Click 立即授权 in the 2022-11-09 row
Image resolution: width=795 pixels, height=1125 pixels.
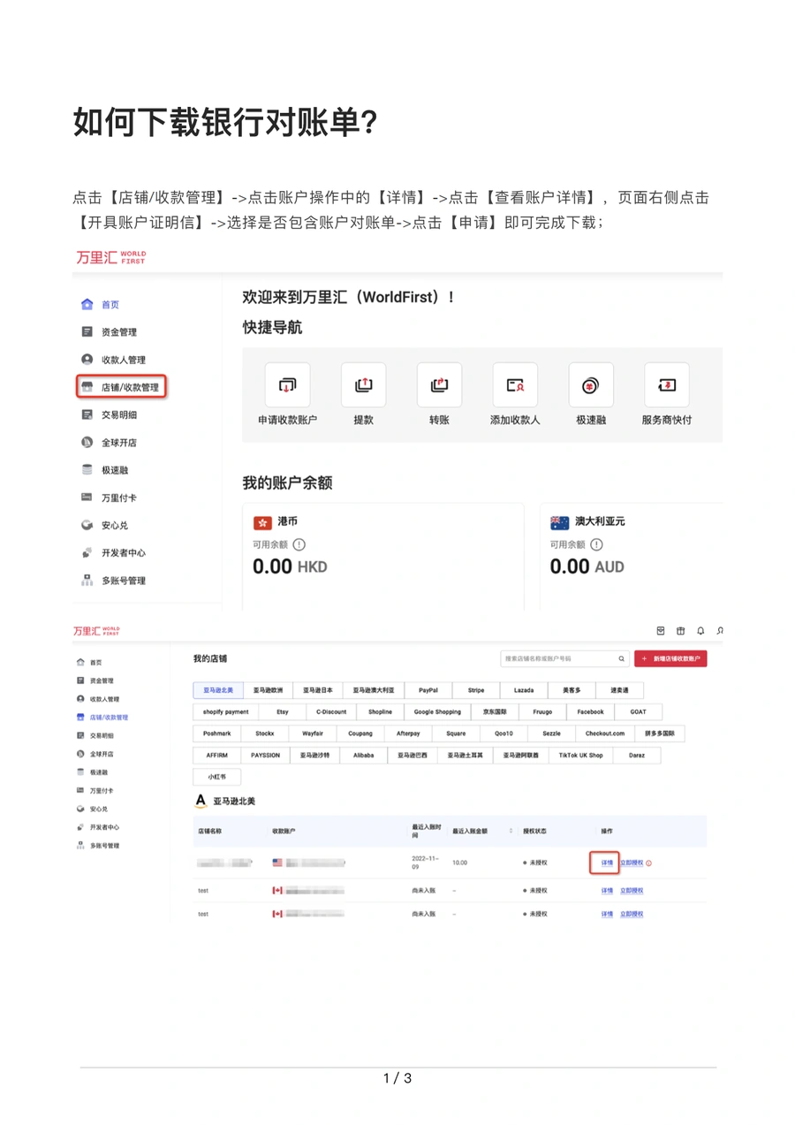632,863
